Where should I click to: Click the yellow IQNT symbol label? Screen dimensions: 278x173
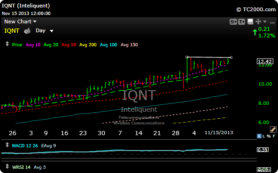pyautogui.click(x=12, y=31)
